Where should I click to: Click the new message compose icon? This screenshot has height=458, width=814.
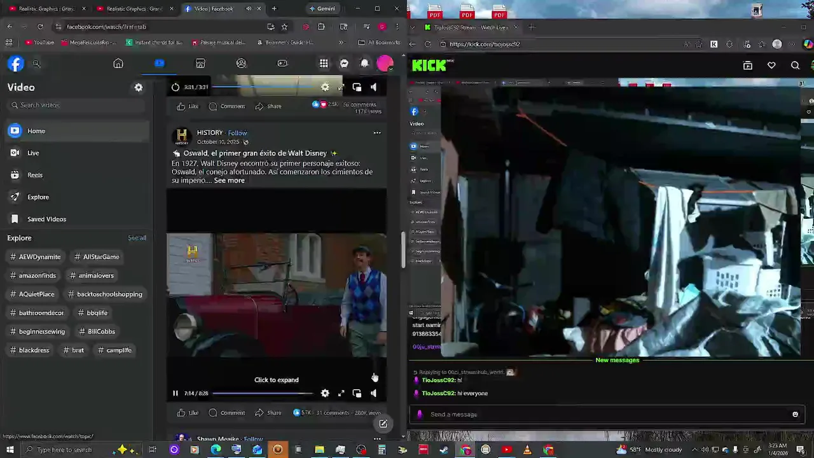point(383,424)
